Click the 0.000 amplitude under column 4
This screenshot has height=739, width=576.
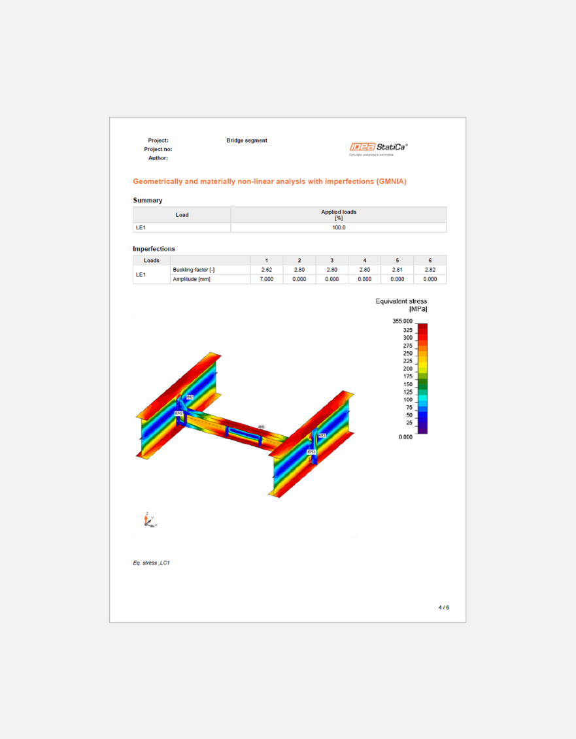(365, 279)
